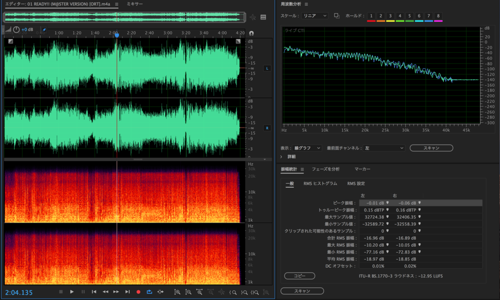
Task: Toggle spectral display view icon
Action: click(x=263, y=17)
